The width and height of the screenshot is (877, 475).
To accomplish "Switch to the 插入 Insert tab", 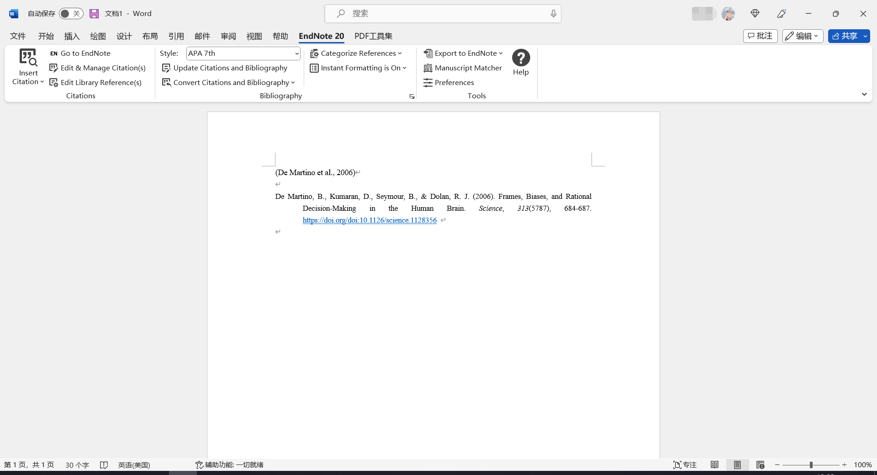I will pyautogui.click(x=72, y=36).
